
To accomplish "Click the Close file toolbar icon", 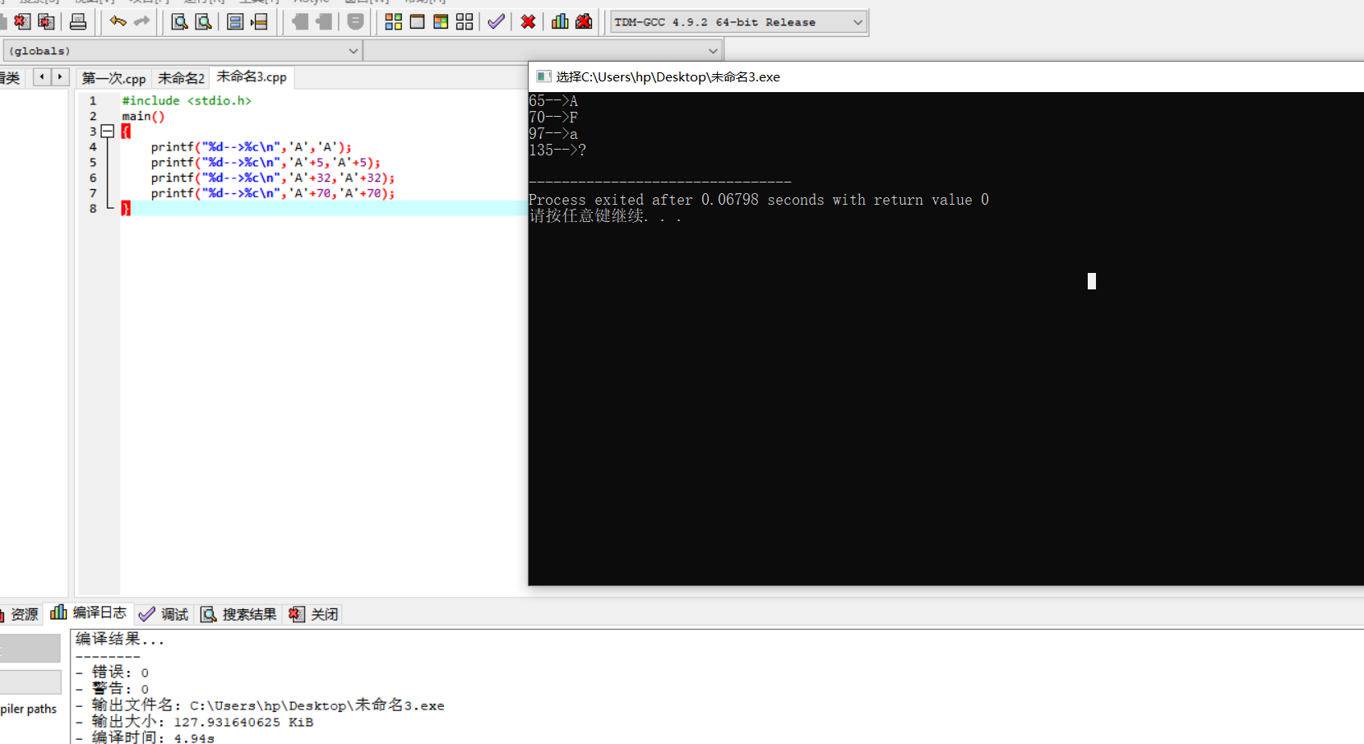I will pyautogui.click(x=22, y=21).
